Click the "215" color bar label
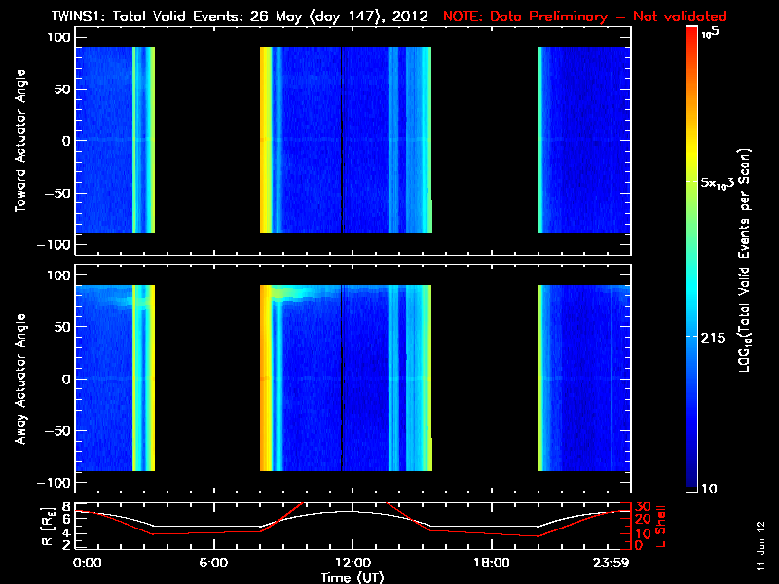The width and height of the screenshot is (779, 584). click(x=713, y=338)
